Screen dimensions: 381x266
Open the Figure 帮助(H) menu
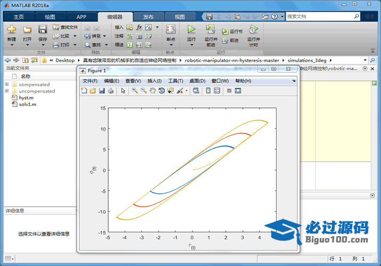pos(243,81)
